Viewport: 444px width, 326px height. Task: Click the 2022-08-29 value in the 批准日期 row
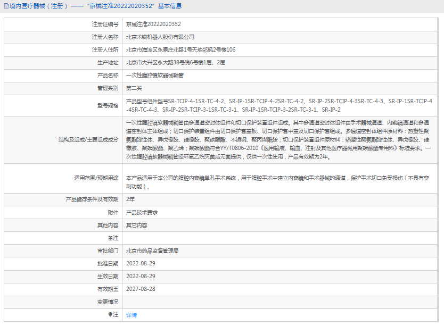(x=141, y=263)
